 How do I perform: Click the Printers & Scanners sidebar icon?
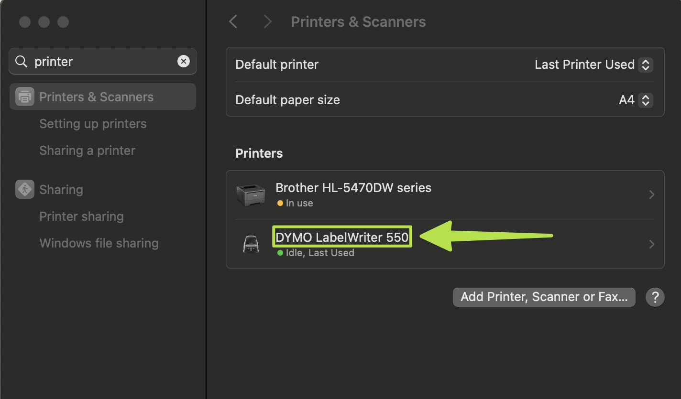(x=24, y=97)
